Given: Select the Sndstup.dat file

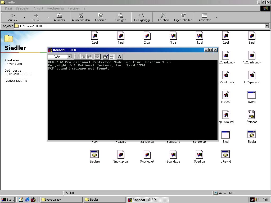Looking at the screenshot, I should 121,157.
